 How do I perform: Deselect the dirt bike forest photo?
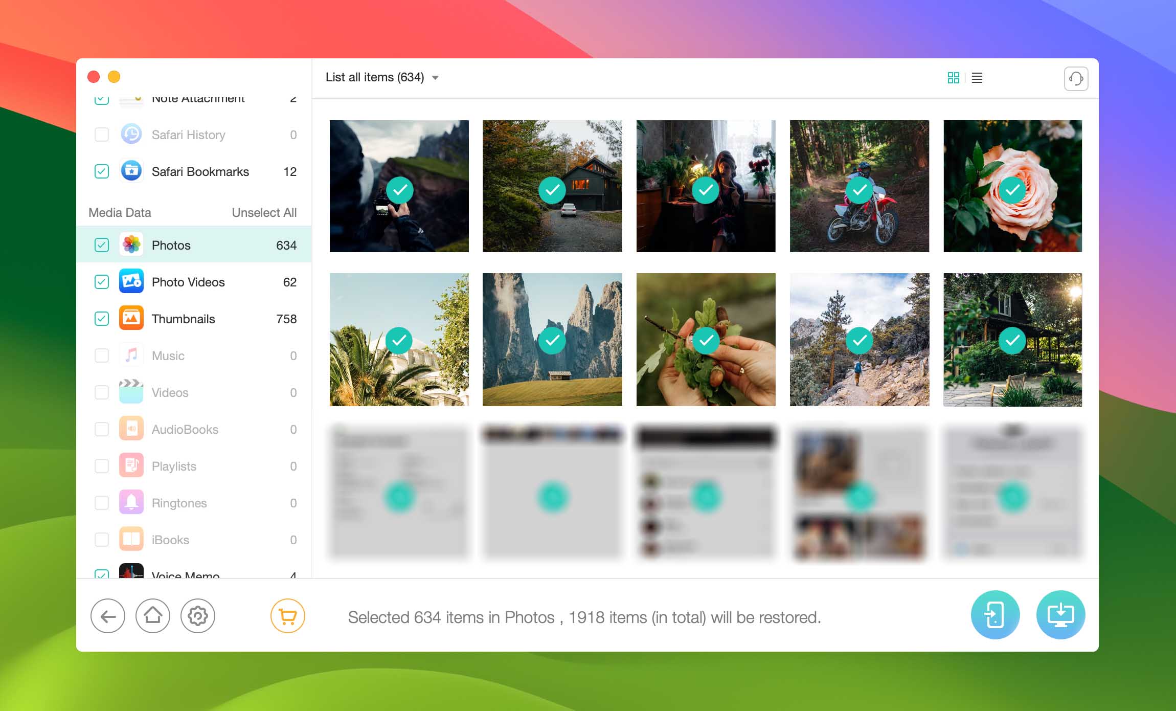click(x=860, y=186)
